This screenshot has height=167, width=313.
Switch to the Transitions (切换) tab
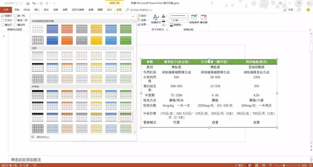(x=55, y=10)
